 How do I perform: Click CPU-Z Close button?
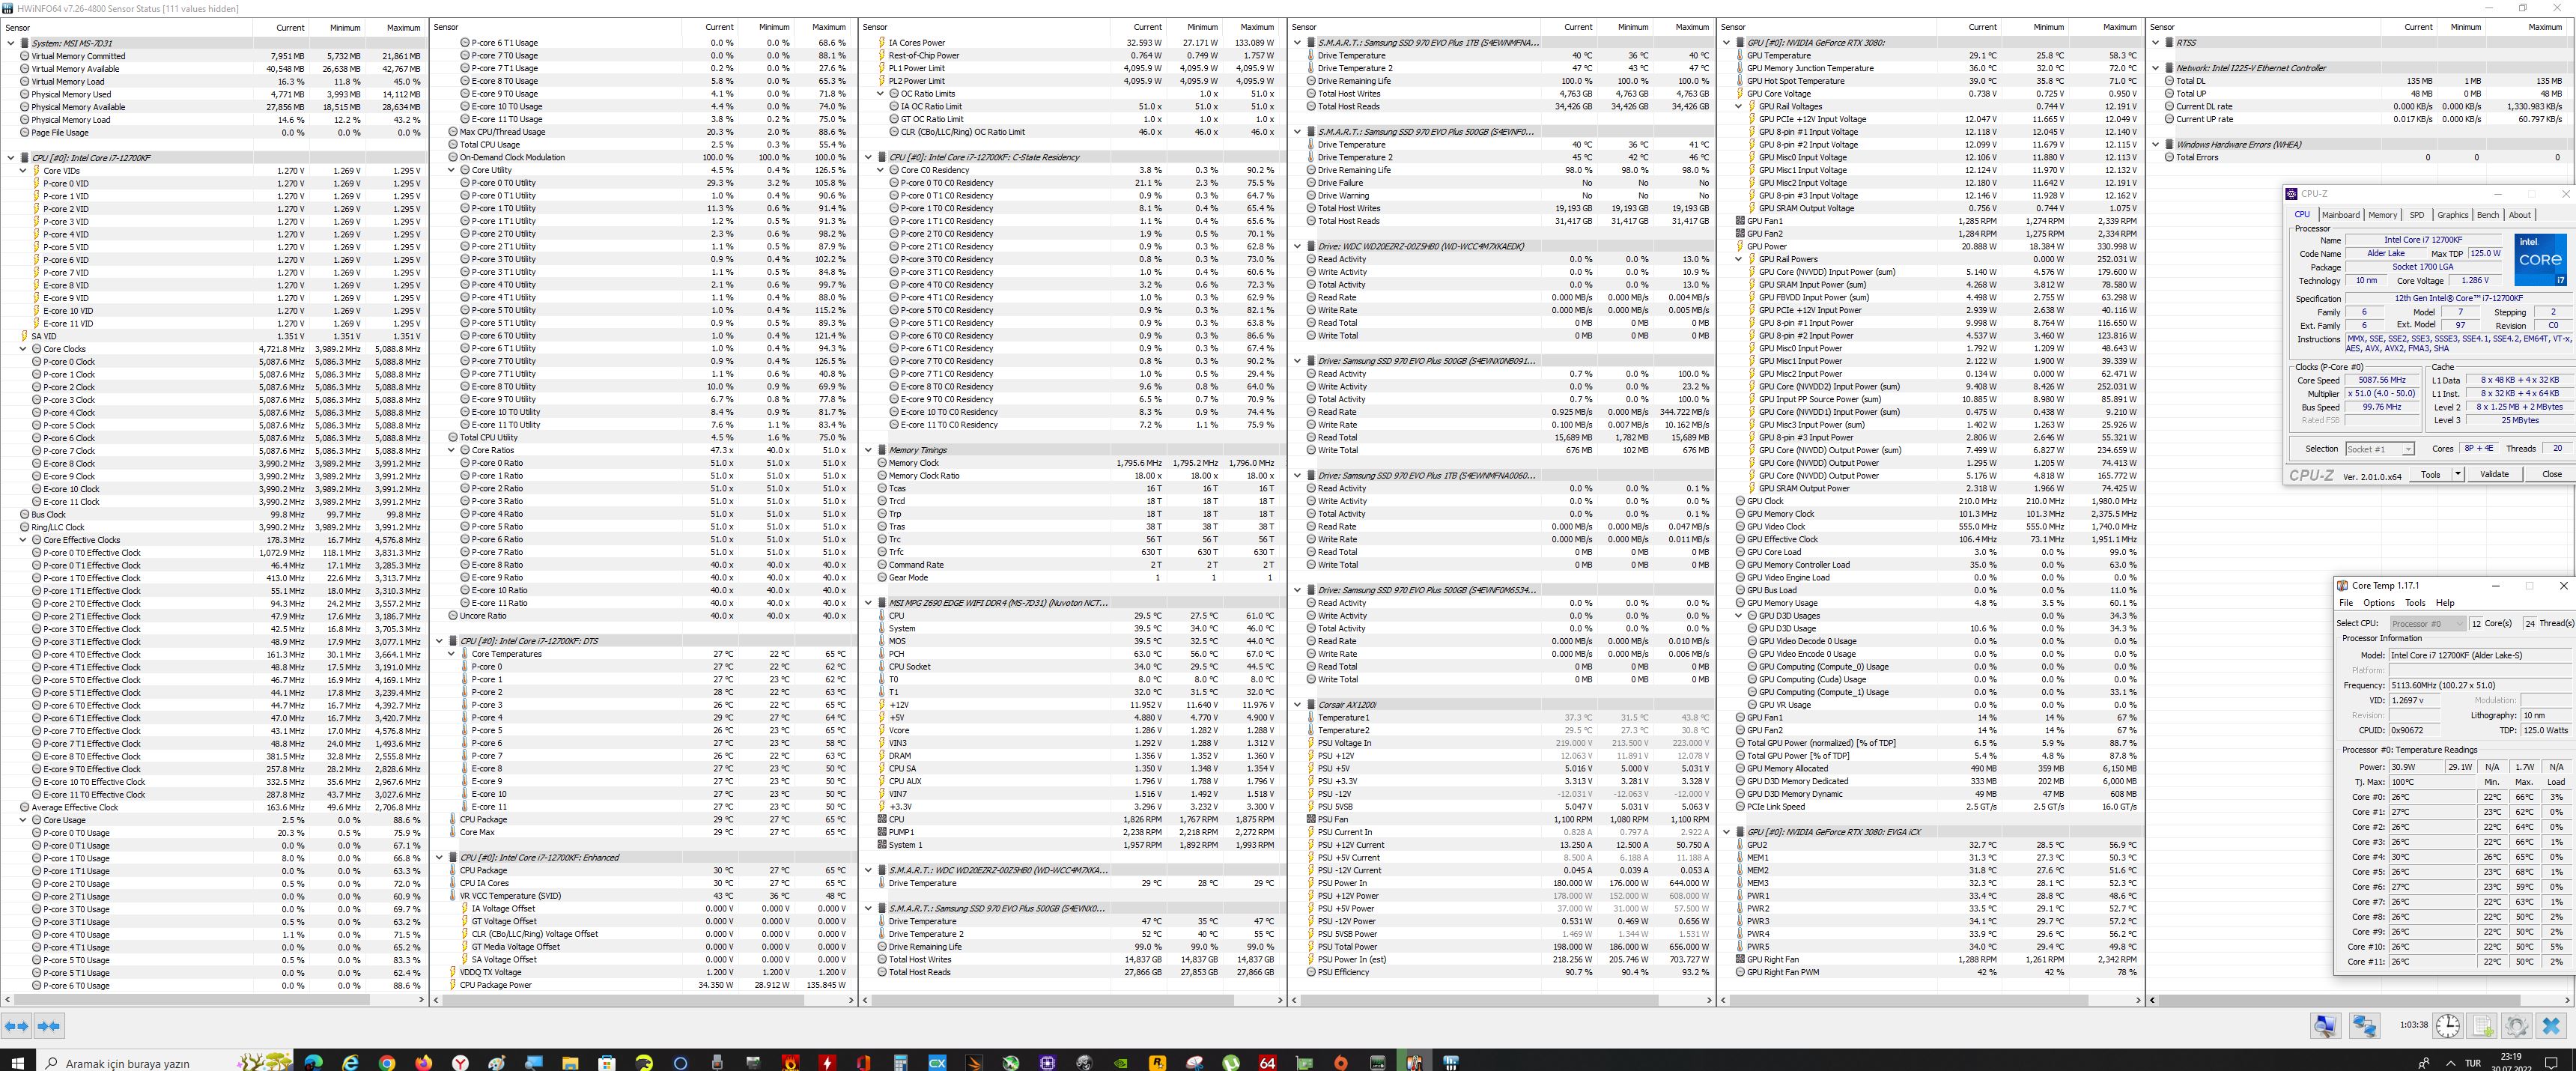coord(2552,474)
